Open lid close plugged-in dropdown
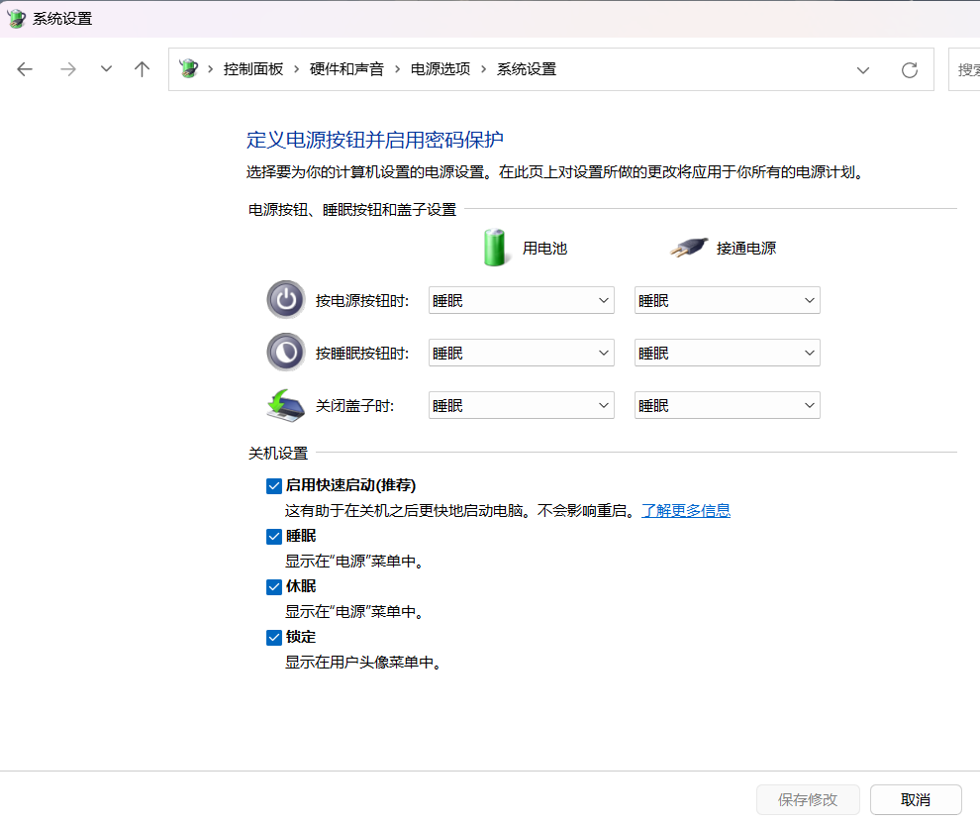Viewport: 980px width, 824px height. pyautogui.click(x=727, y=405)
